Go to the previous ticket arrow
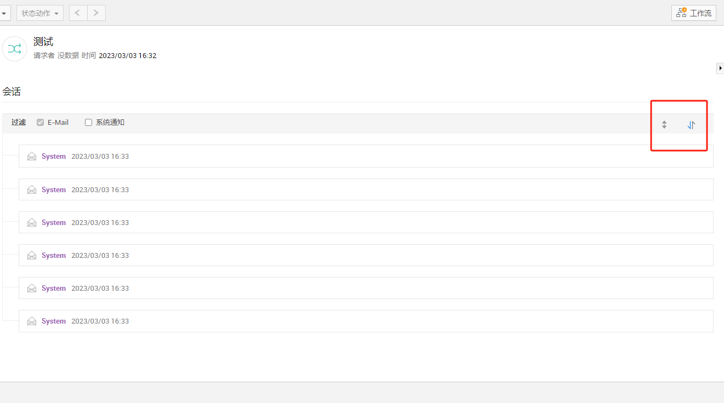The width and height of the screenshot is (724, 403). (x=78, y=13)
